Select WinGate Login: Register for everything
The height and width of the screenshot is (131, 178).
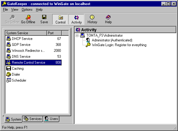(119, 45)
